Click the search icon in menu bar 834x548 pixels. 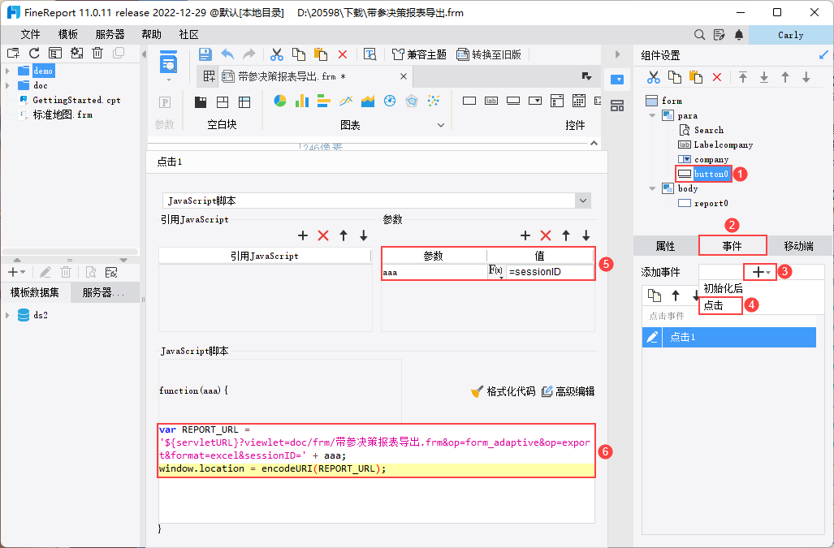(x=699, y=35)
